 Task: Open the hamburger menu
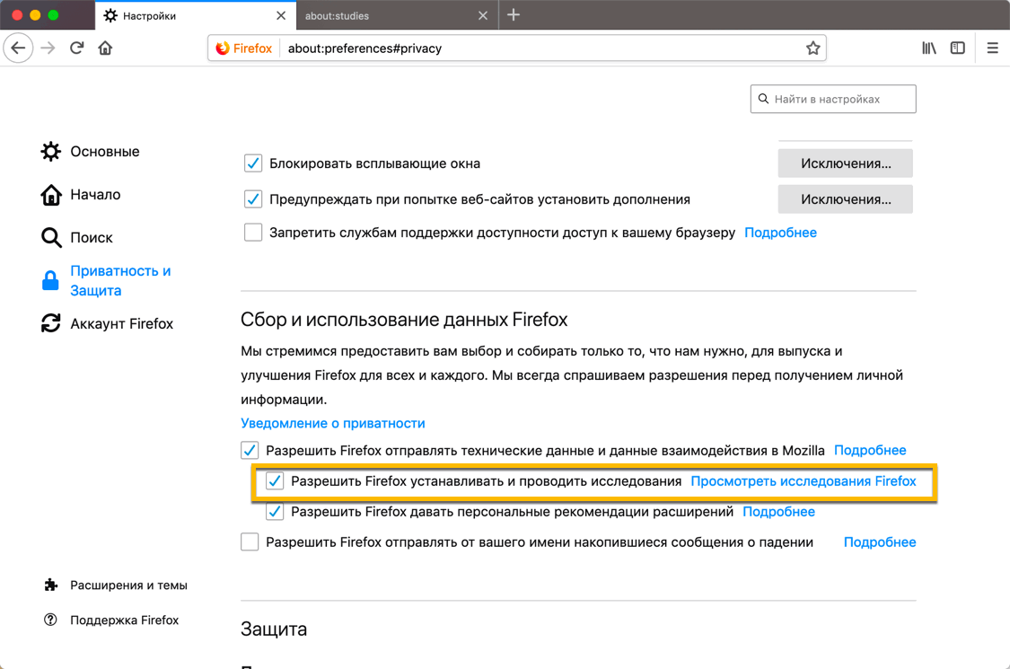(x=993, y=48)
